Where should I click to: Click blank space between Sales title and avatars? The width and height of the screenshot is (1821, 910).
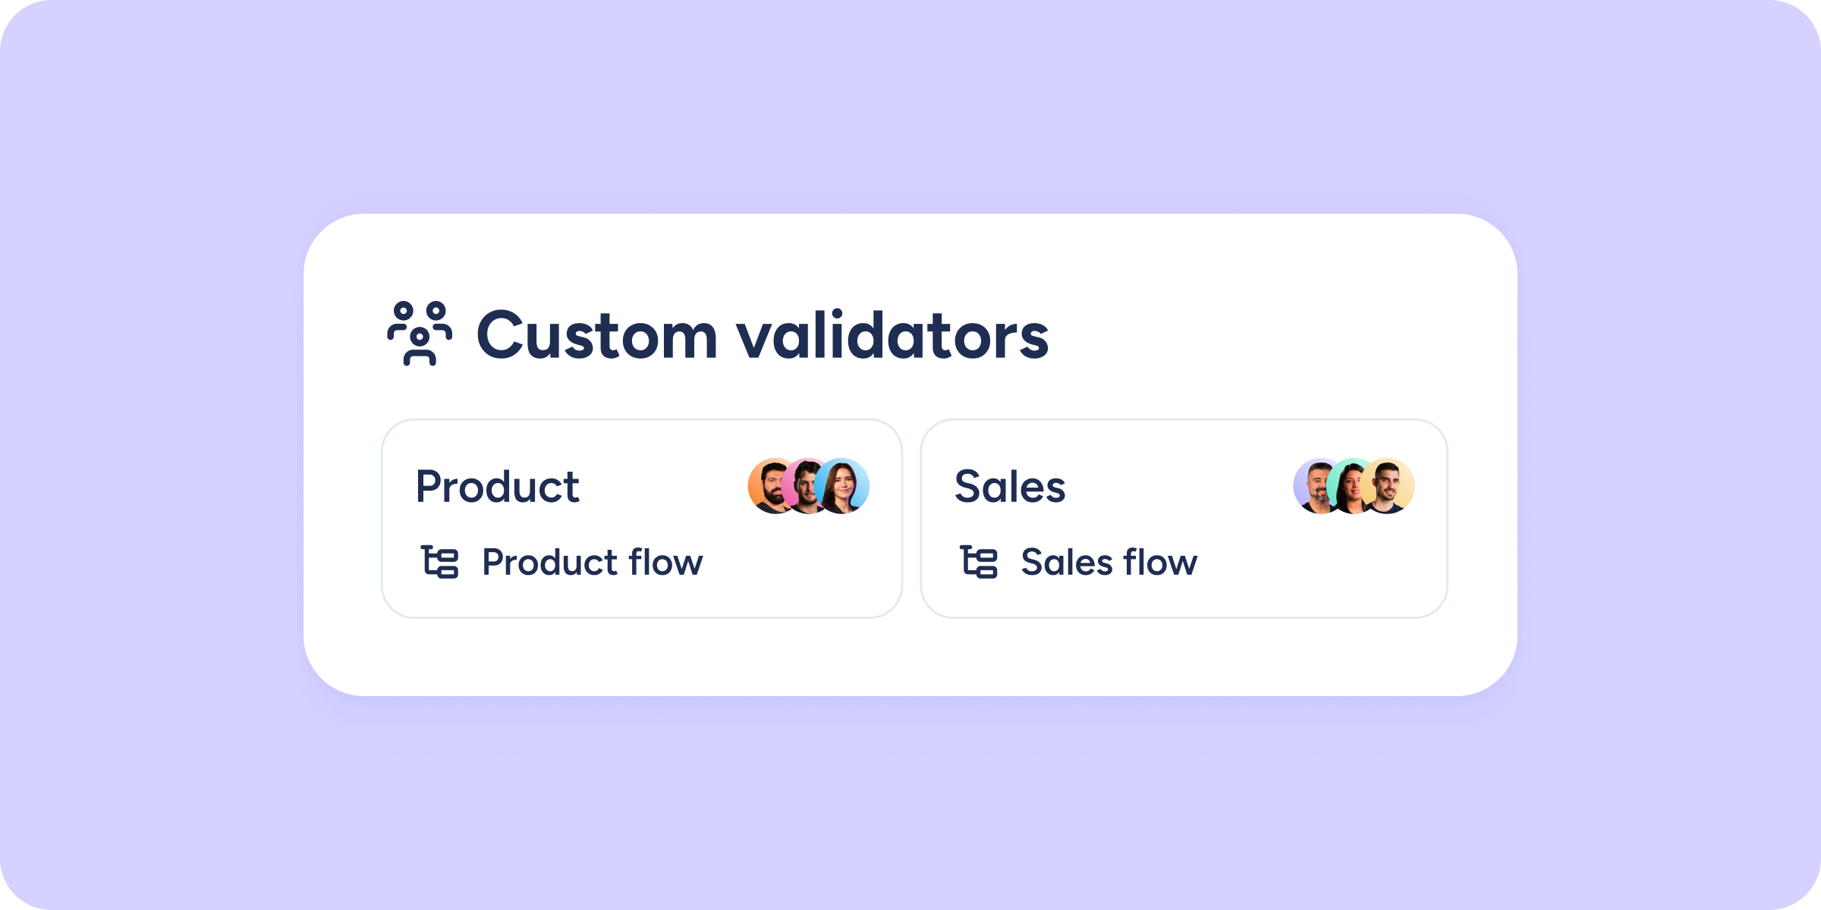tap(1176, 486)
